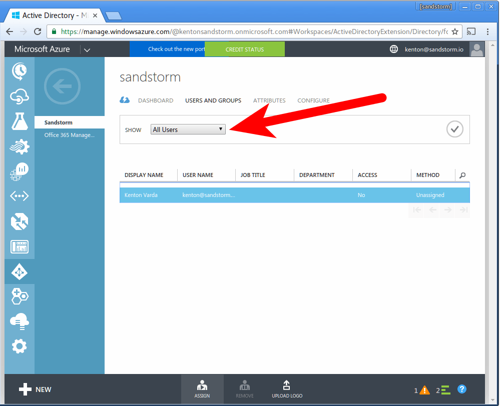Open the Scheduler clock icon in sidebar
This screenshot has height=406, width=501.
[x=20, y=71]
